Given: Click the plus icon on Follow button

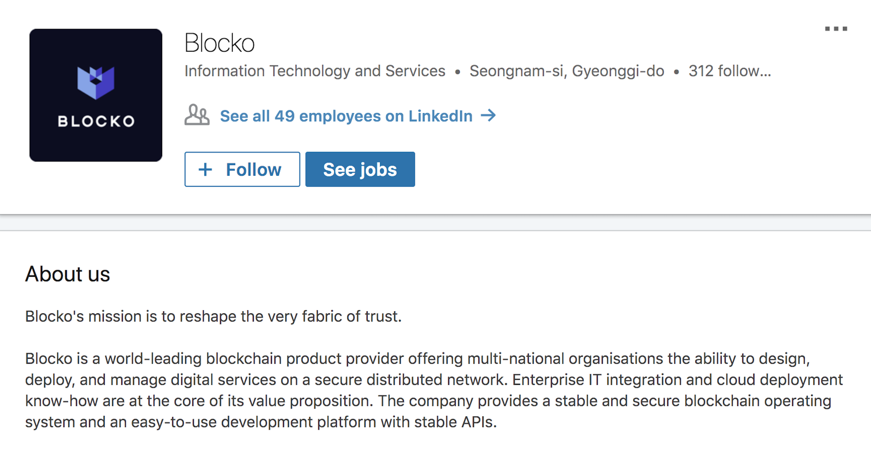Looking at the screenshot, I should click(205, 169).
